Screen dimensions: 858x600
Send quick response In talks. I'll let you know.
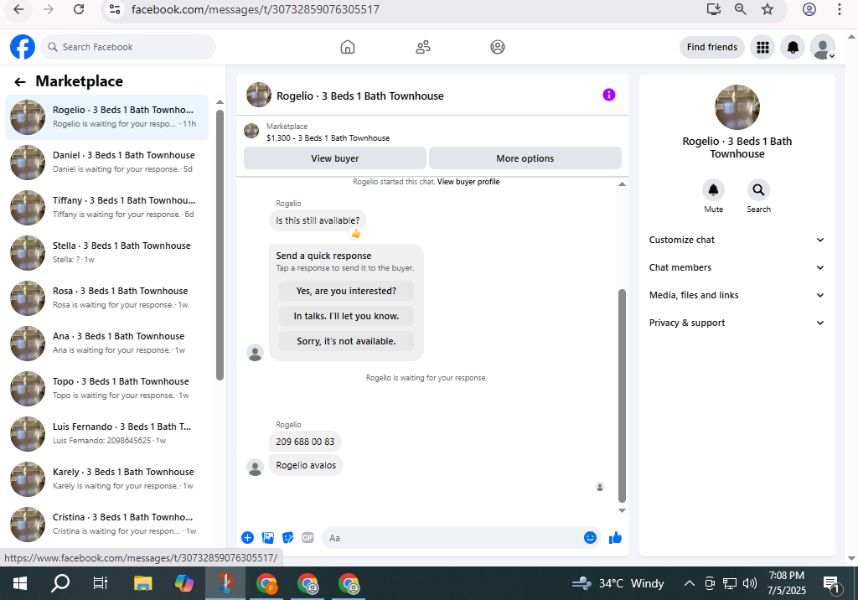(x=346, y=316)
